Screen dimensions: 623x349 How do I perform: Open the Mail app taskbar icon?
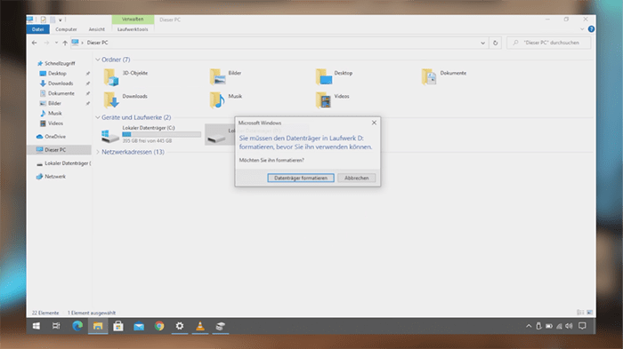(x=139, y=326)
